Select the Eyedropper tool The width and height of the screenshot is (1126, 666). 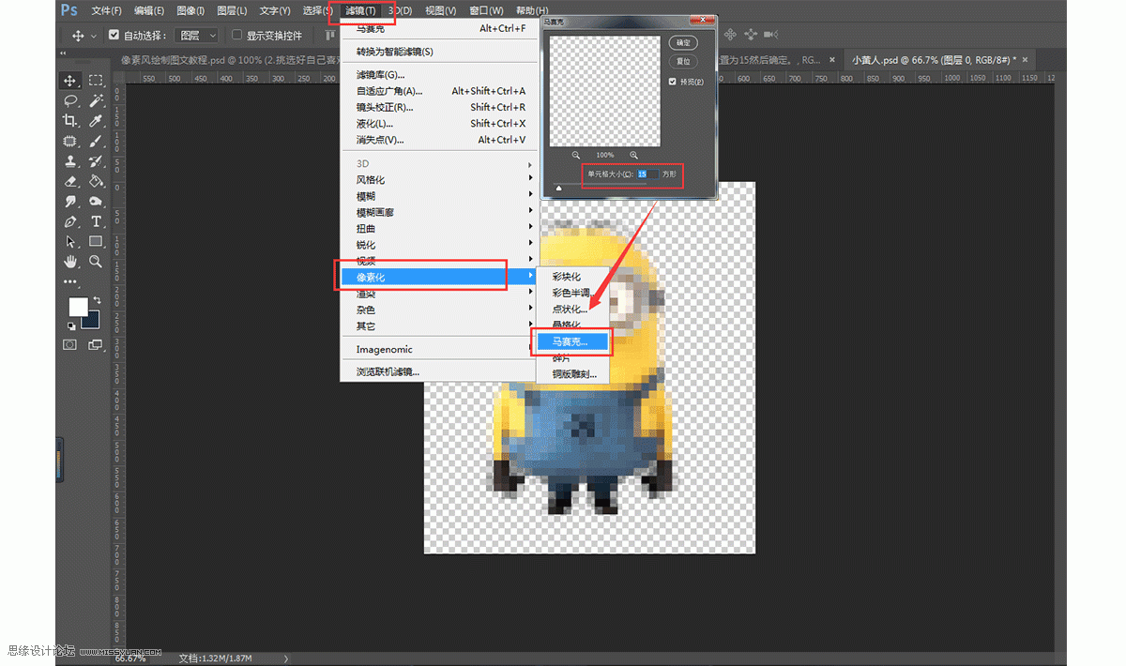point(96,121)
